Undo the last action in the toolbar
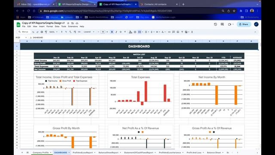The height and width of the screenshot is (155, 275). coord(33,32)
